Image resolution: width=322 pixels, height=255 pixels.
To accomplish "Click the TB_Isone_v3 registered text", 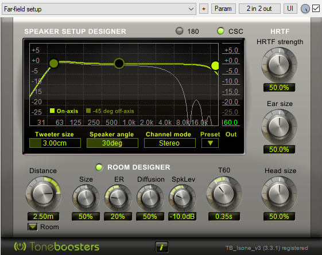I will coord(266,248).
